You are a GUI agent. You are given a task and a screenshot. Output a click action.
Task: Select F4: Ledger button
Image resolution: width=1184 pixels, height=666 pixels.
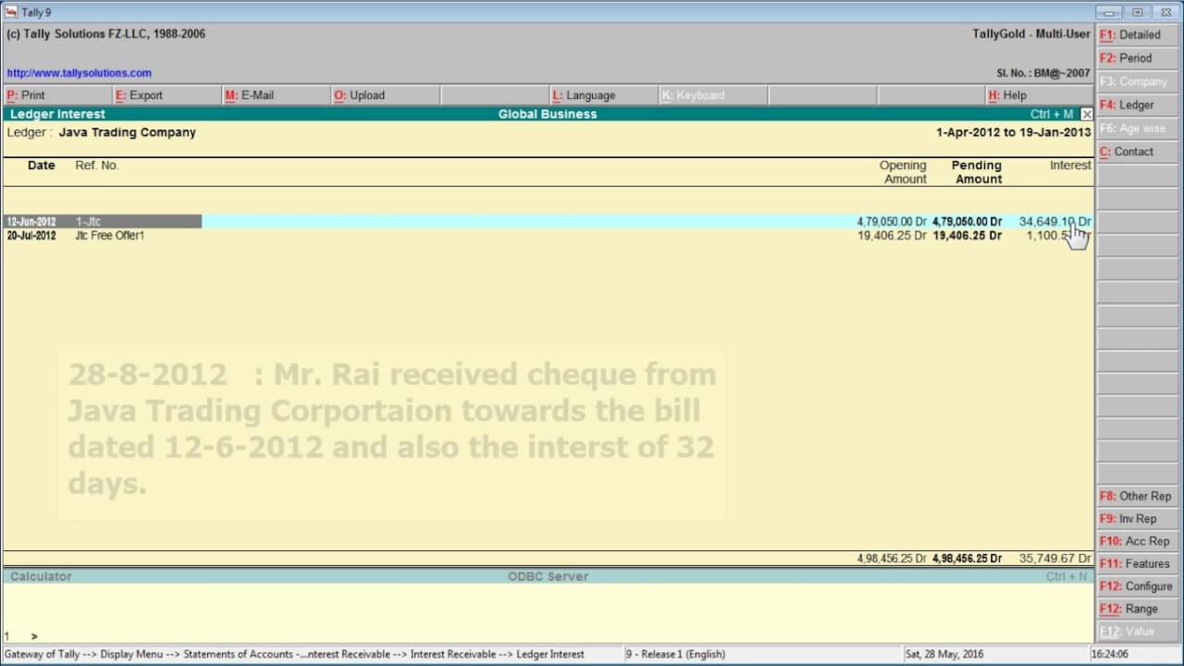point(1139,105)
